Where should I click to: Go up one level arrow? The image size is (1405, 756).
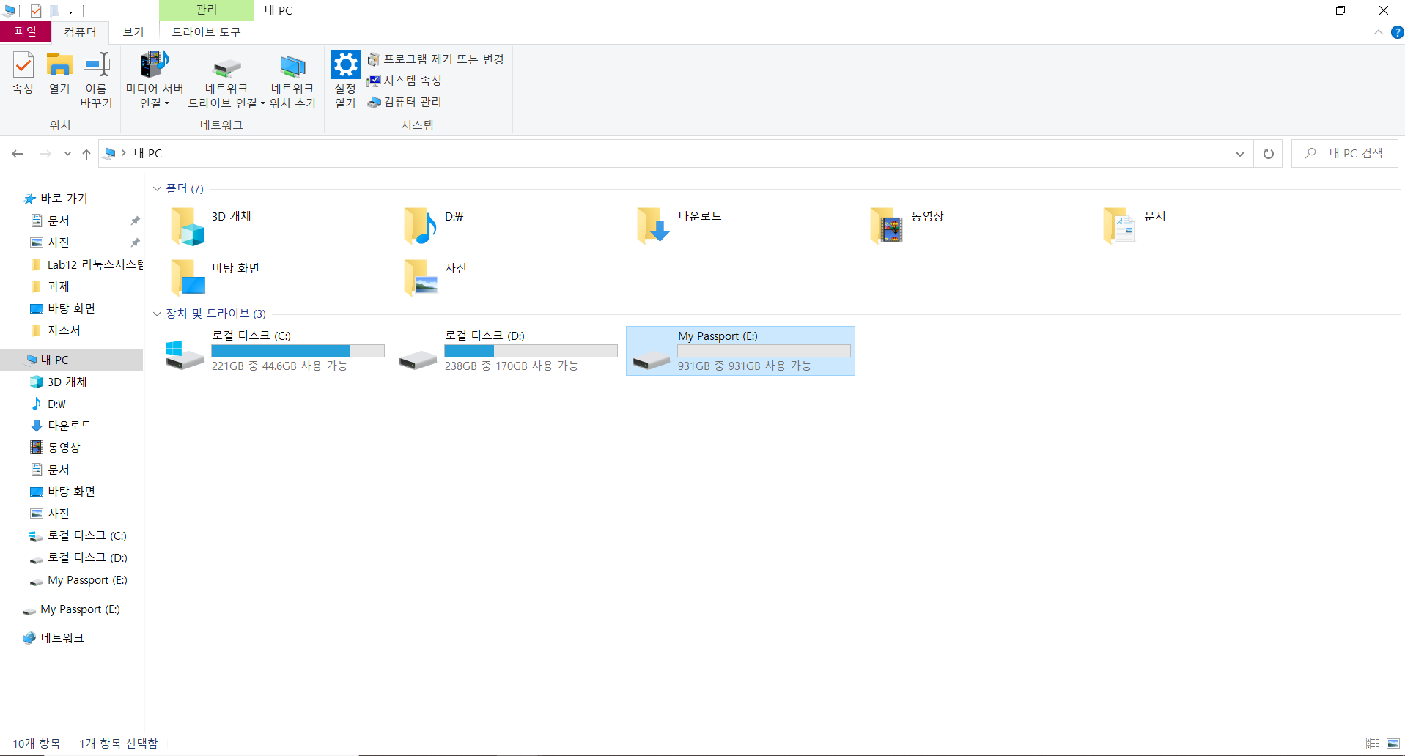coord(86,154)
